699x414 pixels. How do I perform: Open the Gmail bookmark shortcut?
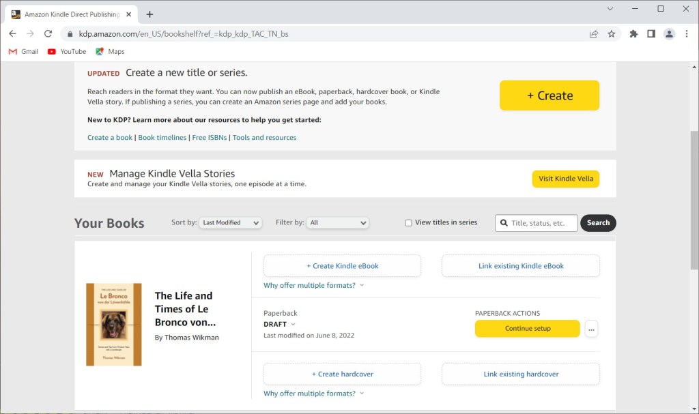(23, 51)
